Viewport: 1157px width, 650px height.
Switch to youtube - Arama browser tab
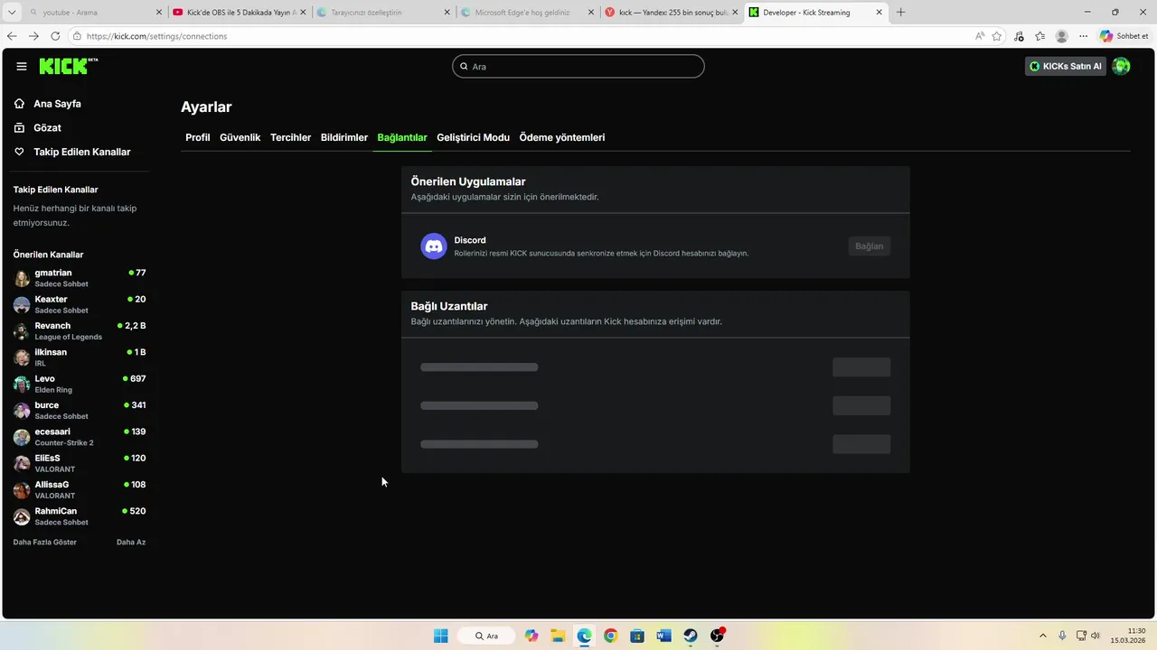[x=95, y=13]
